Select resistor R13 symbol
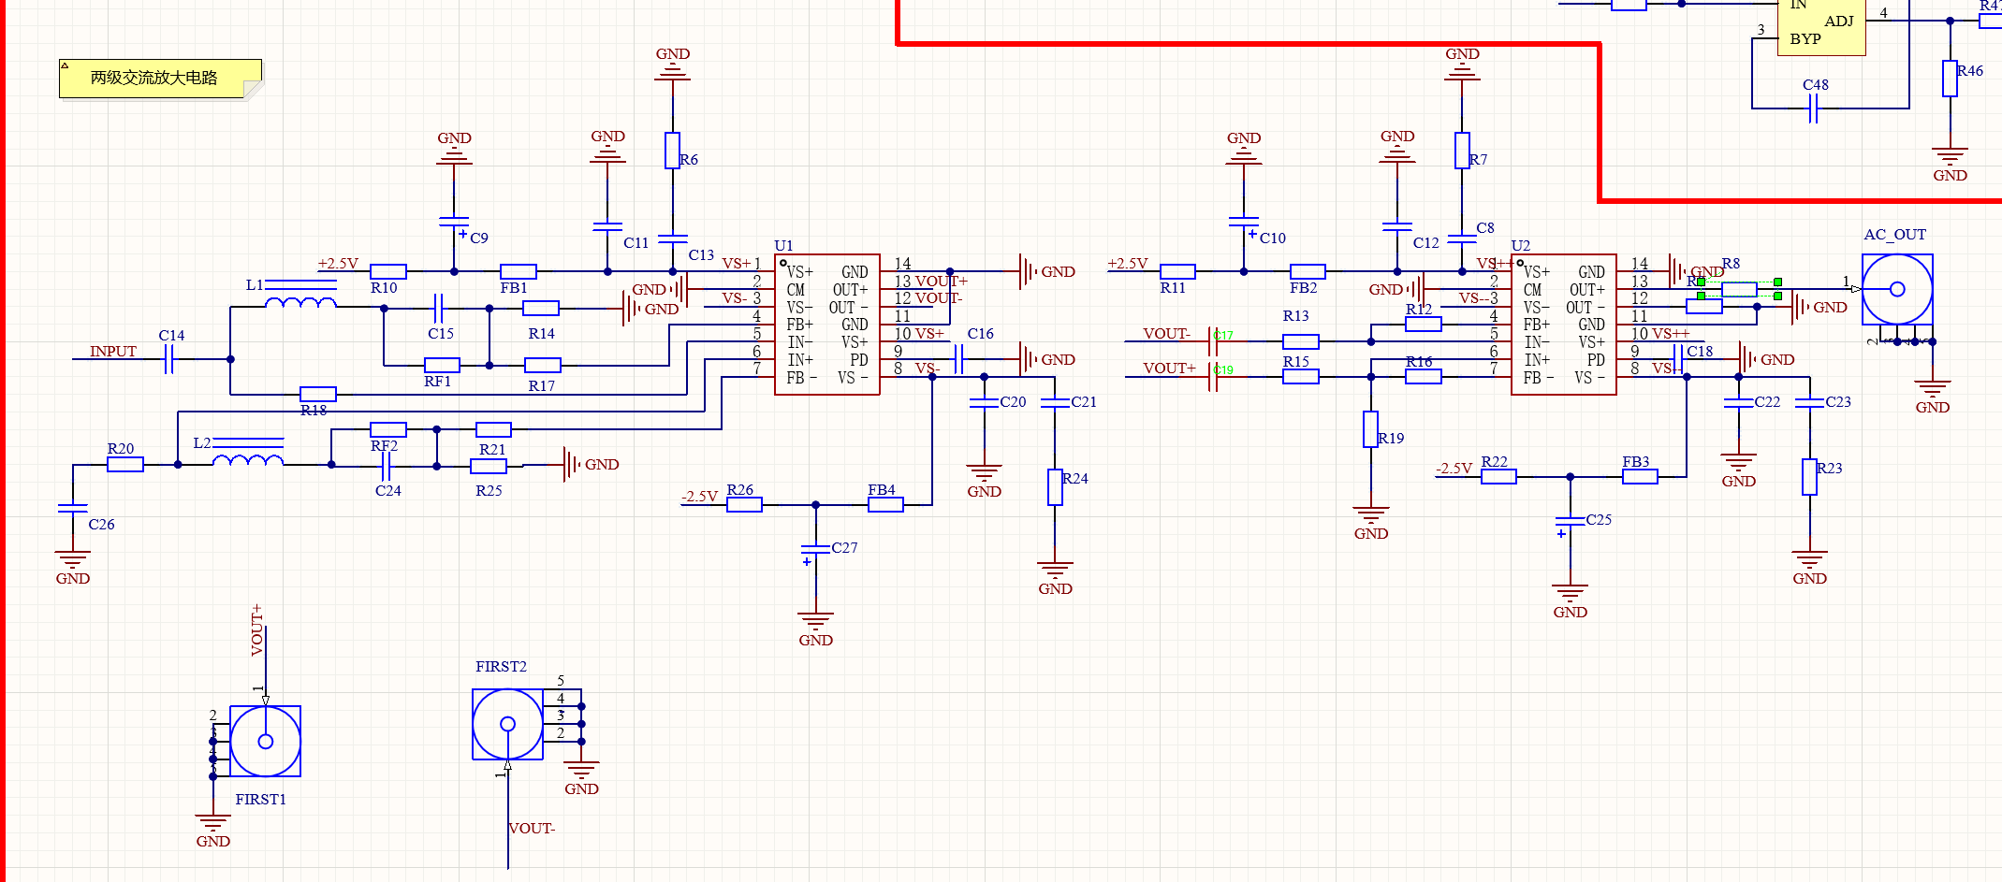 point(1301,341)
